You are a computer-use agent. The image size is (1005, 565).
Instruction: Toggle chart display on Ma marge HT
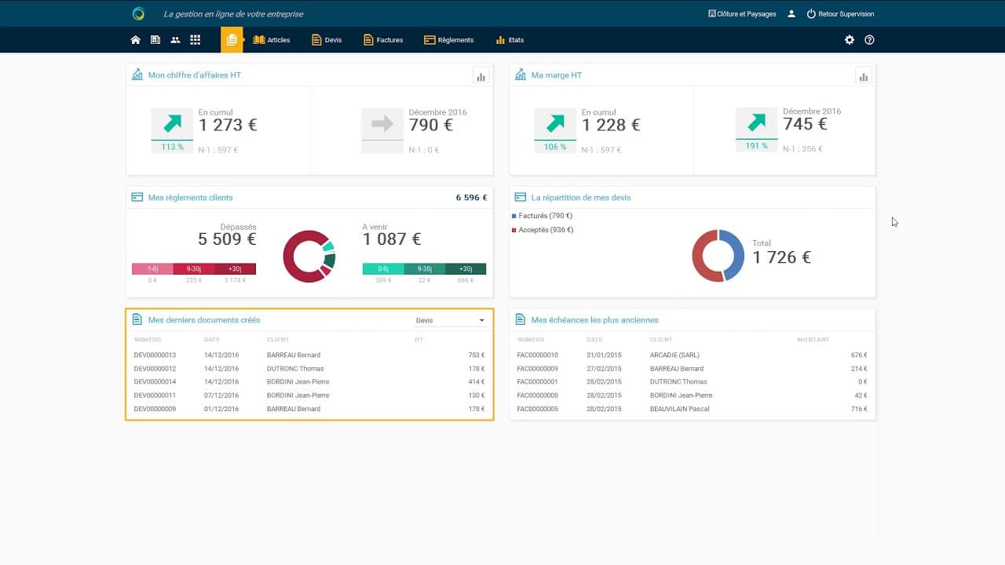click(863, 76)
